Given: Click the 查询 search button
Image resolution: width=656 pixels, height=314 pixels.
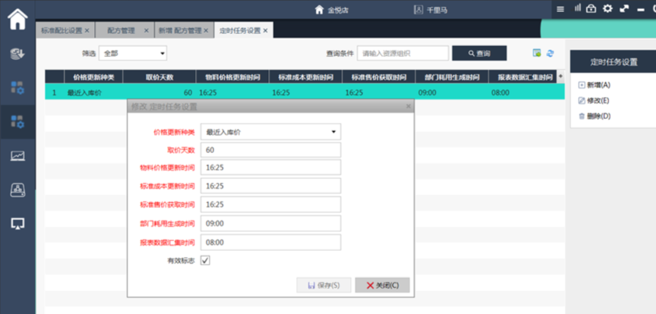Looking at the screenshot, I should [479, 53].
